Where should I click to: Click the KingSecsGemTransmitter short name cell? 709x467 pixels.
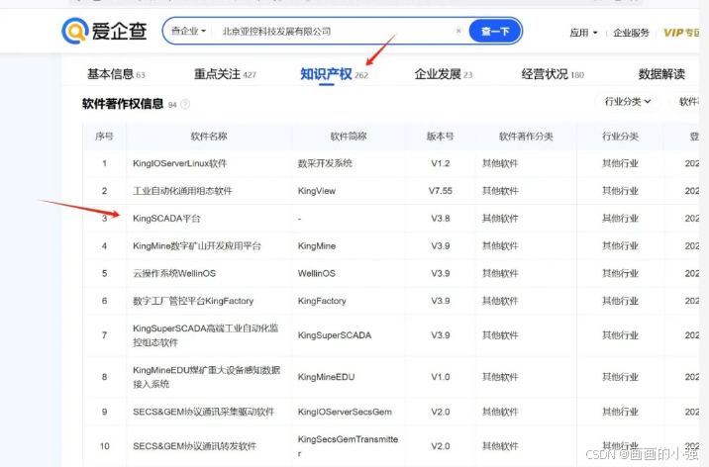[348, 446]
